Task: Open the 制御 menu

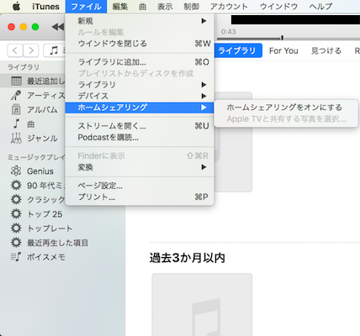Action: click(x=191, y=6)
